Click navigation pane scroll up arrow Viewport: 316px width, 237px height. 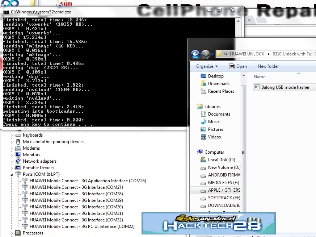coord(244,76)
